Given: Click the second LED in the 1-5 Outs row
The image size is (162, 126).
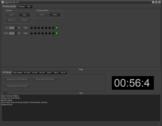Looking at the screenshot, I should (35, 28).
